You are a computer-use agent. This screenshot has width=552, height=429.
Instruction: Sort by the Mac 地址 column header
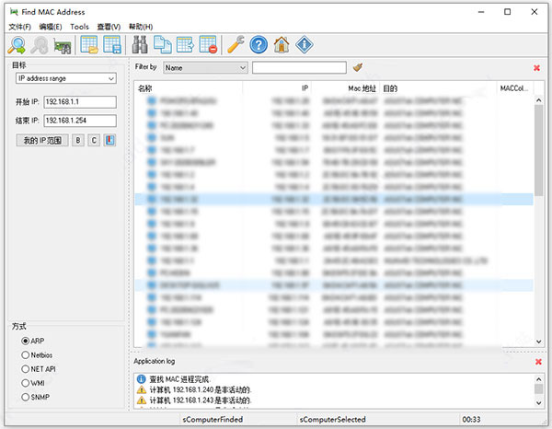(x=346, y=88)
